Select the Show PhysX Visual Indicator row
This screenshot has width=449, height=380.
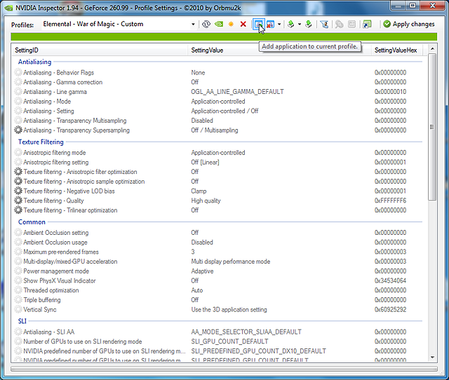click(x=220, y=280)
